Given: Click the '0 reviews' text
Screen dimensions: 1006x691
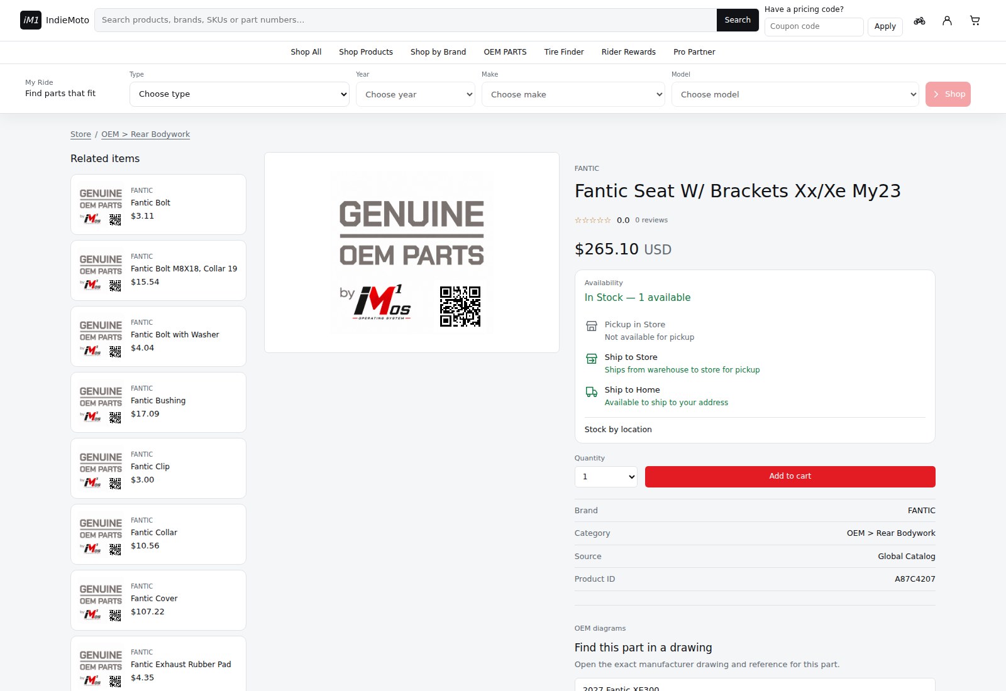Looking at the screenshot, I should (x=651, y=220).
